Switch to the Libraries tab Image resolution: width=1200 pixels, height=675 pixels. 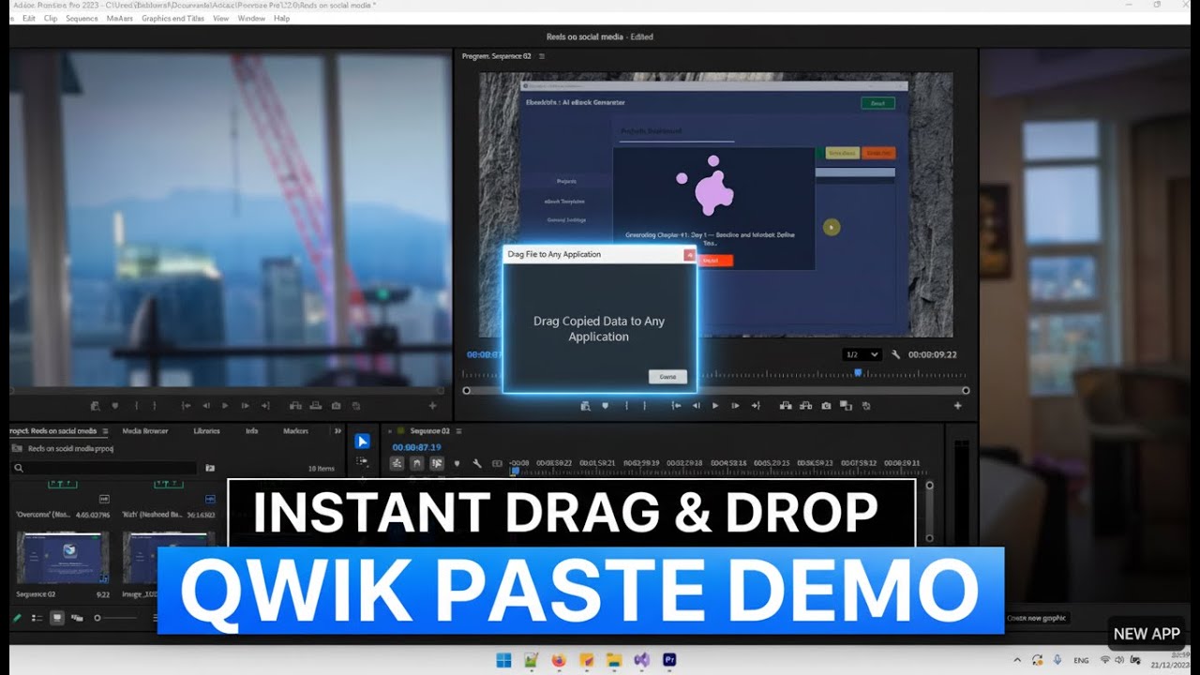click(206, 431)
